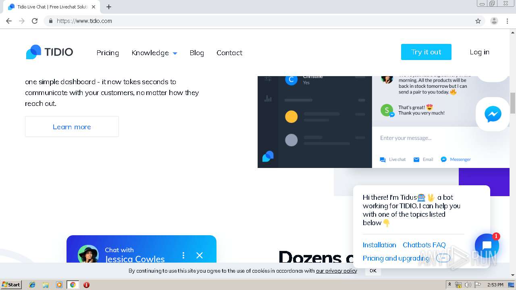Close the Jessica Cowles chat widget
Viewport: 516px width, 290px height.
(x=200, y=255)
